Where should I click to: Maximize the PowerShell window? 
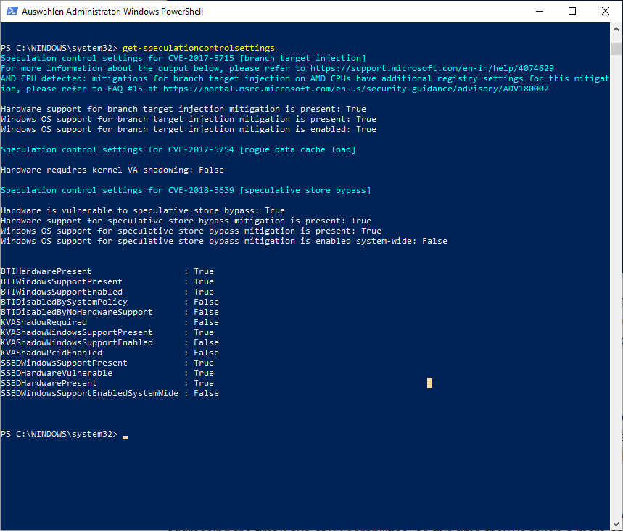[x=572, y=11]
